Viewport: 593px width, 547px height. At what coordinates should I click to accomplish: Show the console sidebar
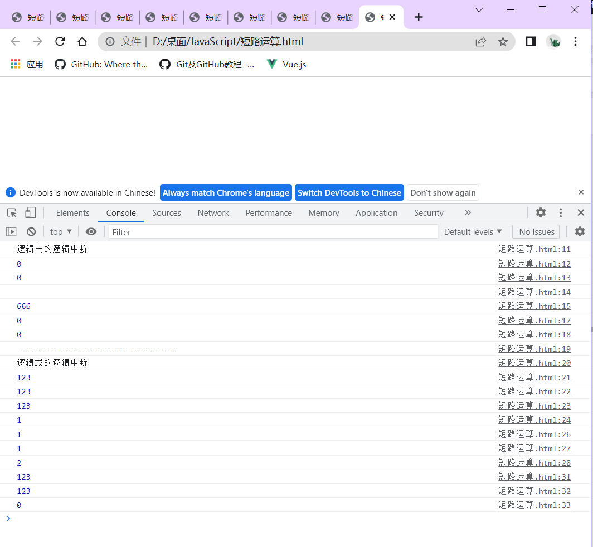[11, 232]
